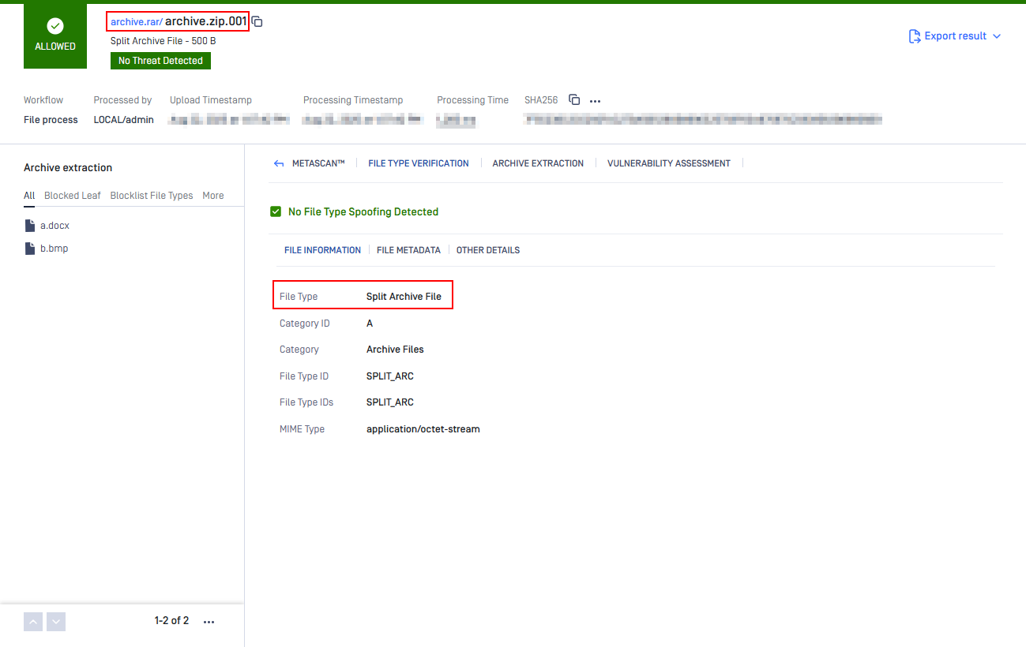
Task: Click the LOCAL/admin processed-by value
Action: click(x=123, y=120)
